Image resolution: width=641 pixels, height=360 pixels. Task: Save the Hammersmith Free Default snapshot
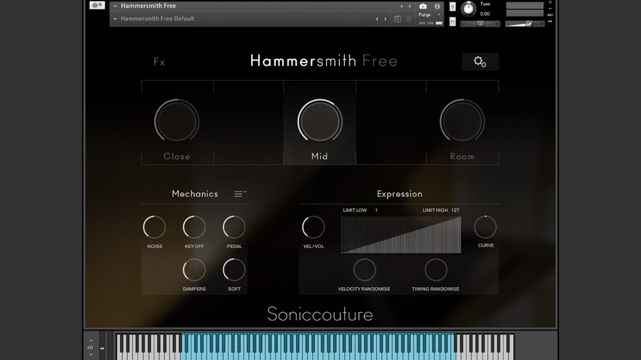click(x=397, y=19)
